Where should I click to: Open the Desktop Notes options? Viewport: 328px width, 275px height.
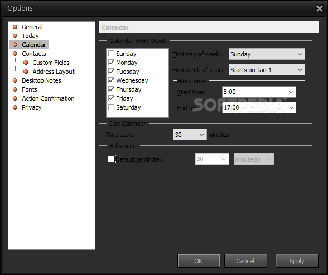pos(41,80)
